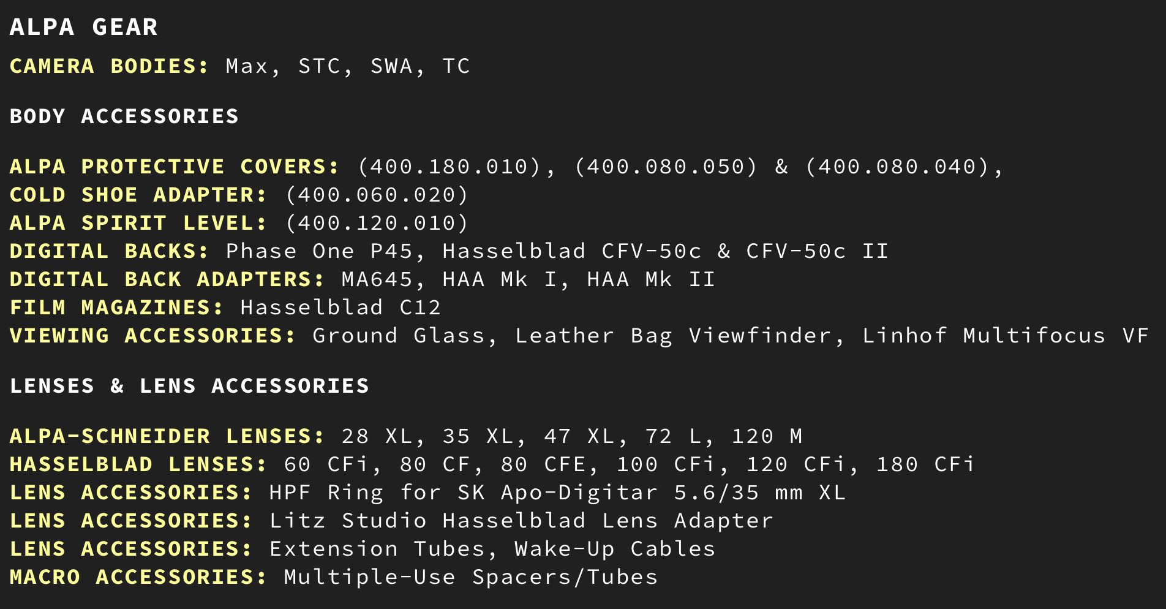1166x609 pixels.
Task: Click the ALPA PROTECTIVE COVERS label
Action: point(175,167)
